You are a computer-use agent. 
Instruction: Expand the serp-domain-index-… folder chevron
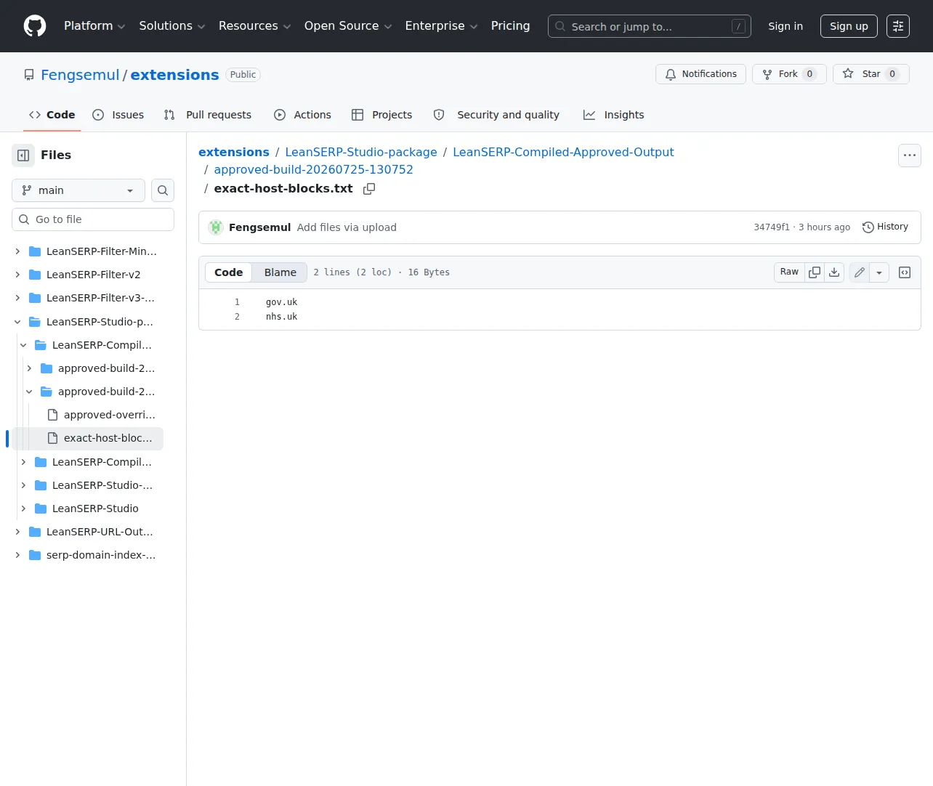17,555
